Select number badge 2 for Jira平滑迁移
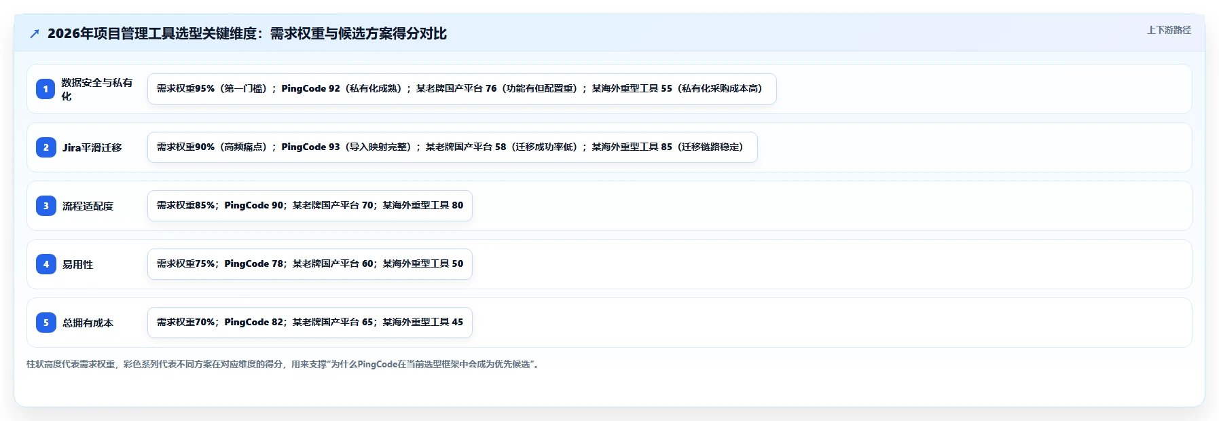Viewport: 1219px width, 421px height. point(46,147)
